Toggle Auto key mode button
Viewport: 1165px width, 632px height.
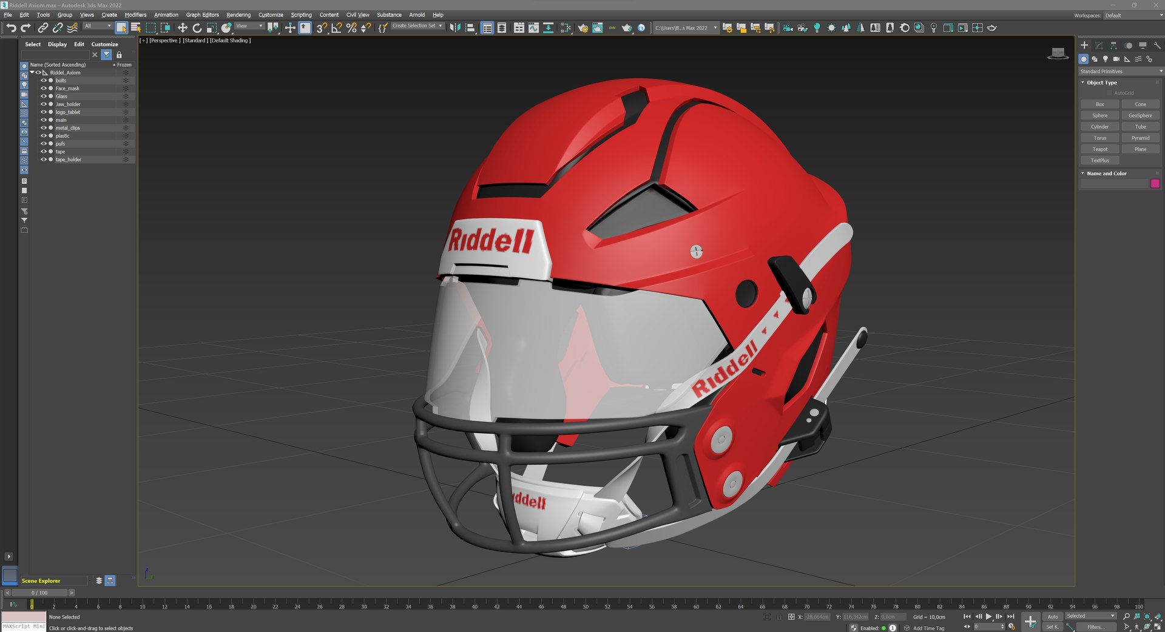[1053, 617]
